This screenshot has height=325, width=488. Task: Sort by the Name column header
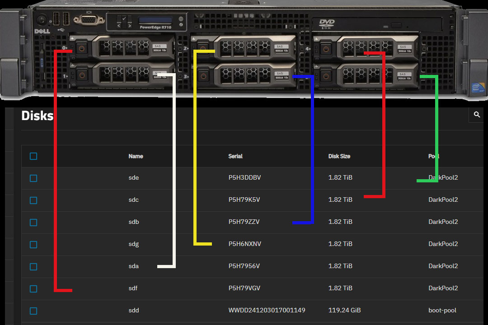[136, 156]
